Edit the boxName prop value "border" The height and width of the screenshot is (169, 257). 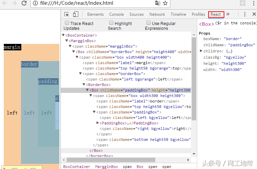coord(233,39)
